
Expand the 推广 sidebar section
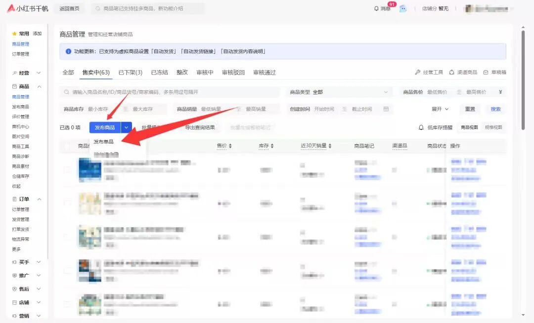pyautogui.click(x=39, y=276)
